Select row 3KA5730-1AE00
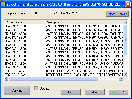The image size is (132, 99). pyautogui.click(x=64, y=56)
